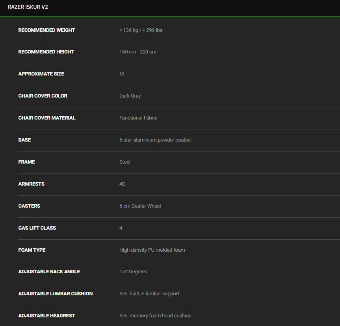
Task: Click 'Yes, built in lumbar support' text
Action: [x=149, y=294]
